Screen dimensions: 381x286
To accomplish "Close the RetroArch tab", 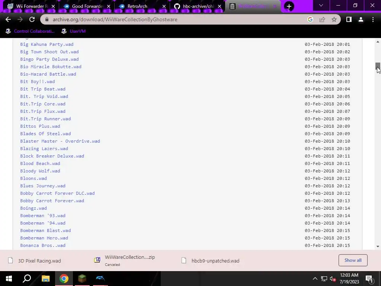I will (x=164, y=6).
